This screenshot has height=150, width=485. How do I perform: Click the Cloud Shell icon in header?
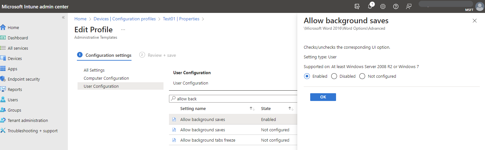point(357,6)
